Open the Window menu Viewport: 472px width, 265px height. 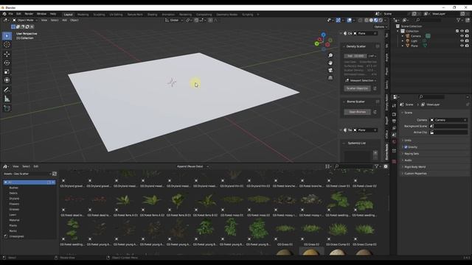pos(41,14)
